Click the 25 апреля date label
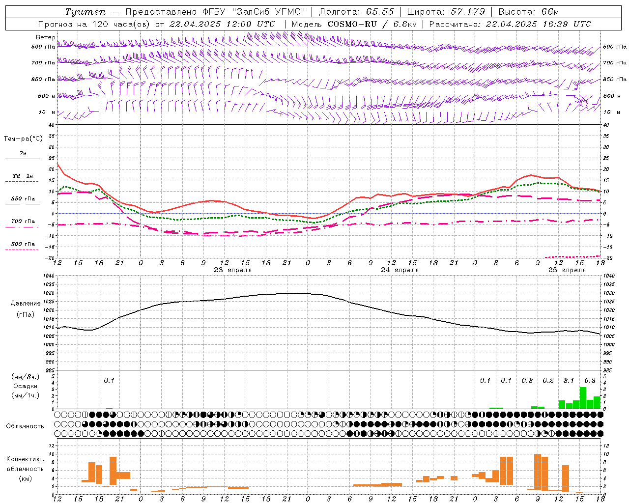629x503 pixels. click(x=567, y=270)
